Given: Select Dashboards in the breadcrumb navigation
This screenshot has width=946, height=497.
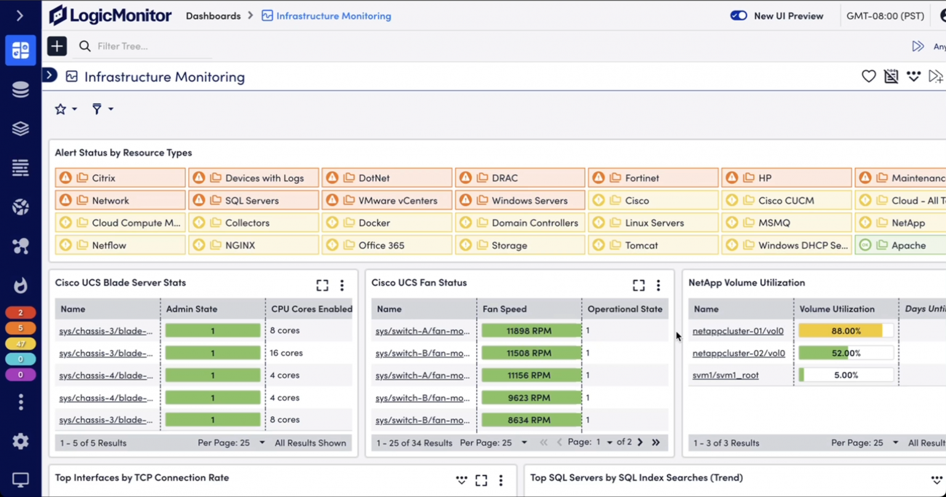Looking at the screenshot, I should pyautogui.click(x=213, y=16).
